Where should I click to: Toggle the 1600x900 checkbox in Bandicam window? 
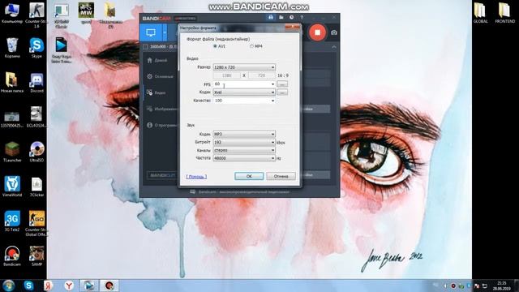145,47
